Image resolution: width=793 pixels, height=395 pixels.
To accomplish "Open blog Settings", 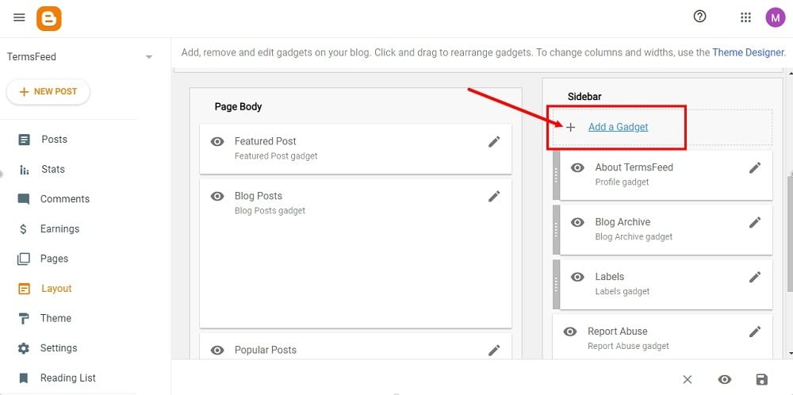I will 59,348.
